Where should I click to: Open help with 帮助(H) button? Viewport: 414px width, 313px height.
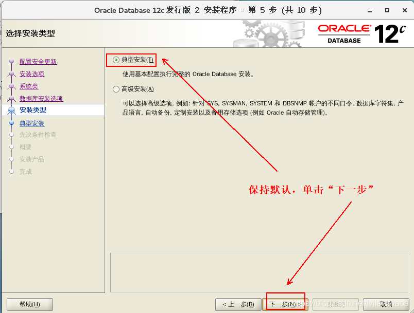30,304
